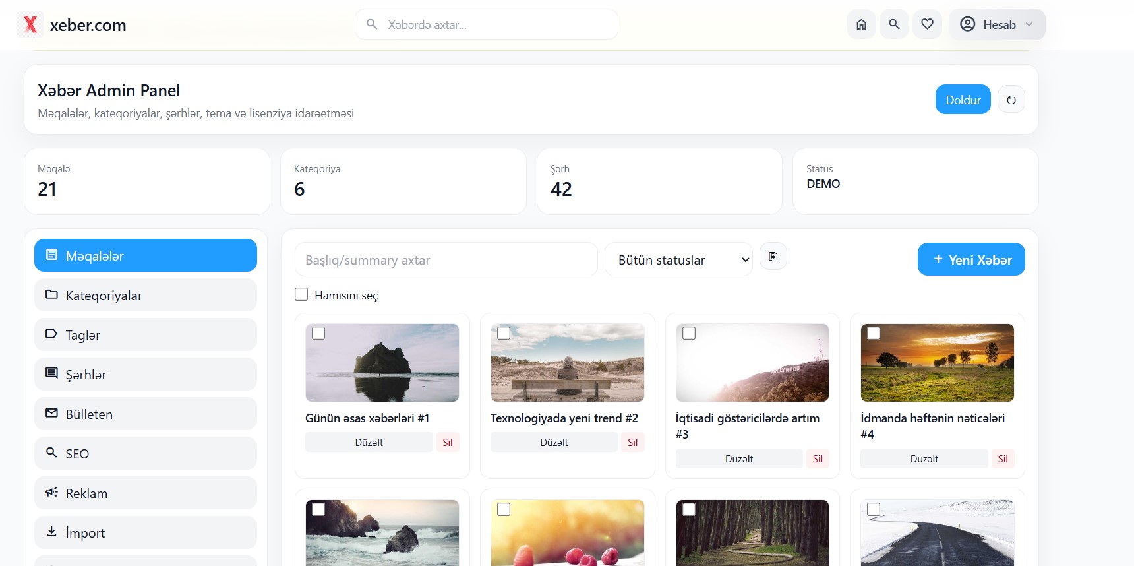
Task: Select checkbox on İdmanda həftənin nəticələri card
Action: coord(874,333)
